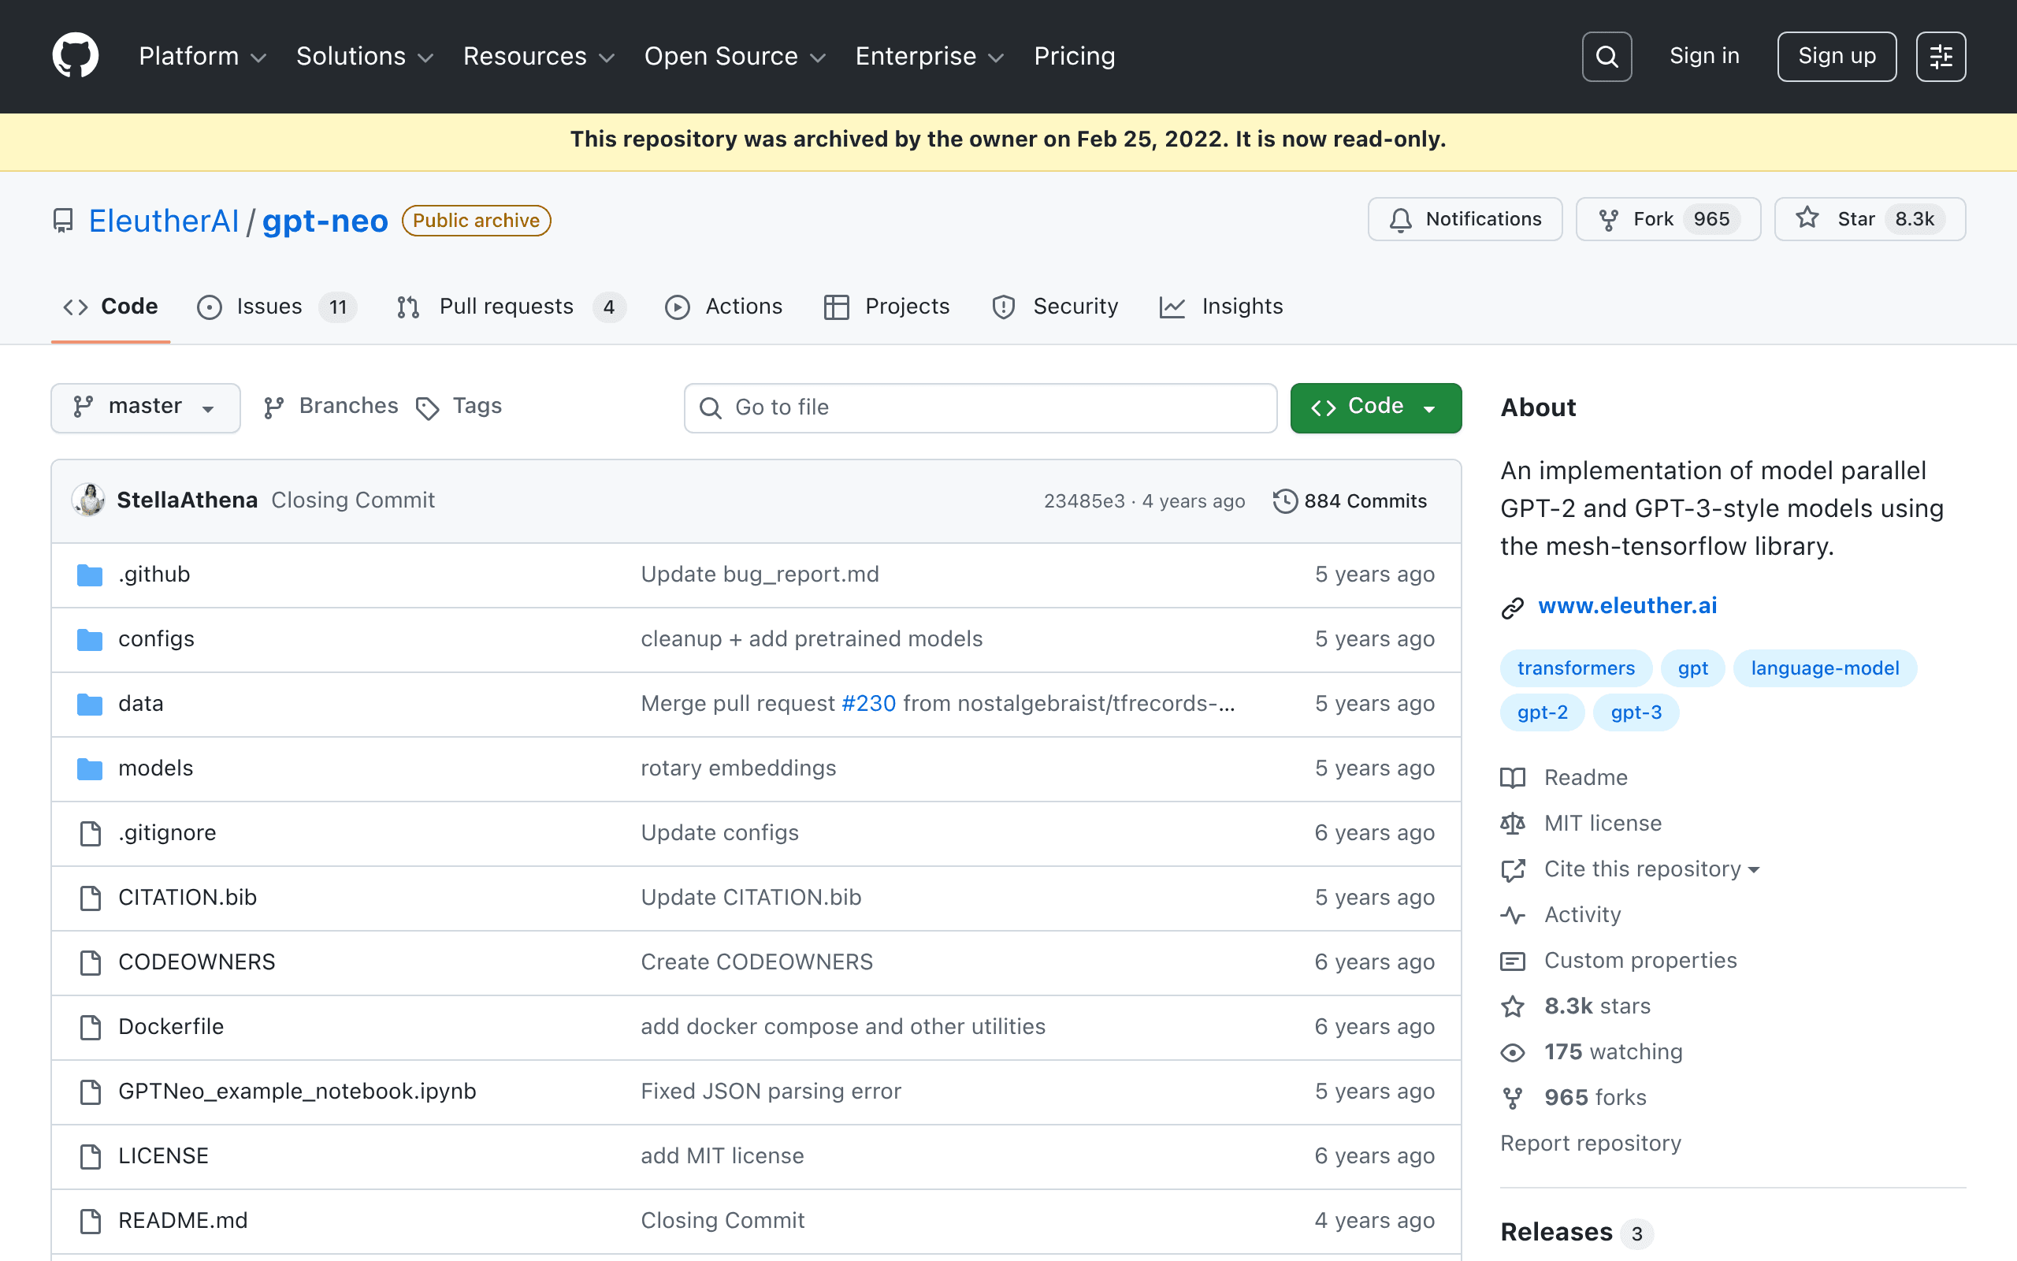Click the .github folder icon
Viewport: 2017px width, 1261px height.
[x=90, y=575]
